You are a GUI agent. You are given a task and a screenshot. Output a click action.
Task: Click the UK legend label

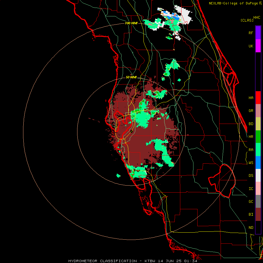tap(251, 46)
